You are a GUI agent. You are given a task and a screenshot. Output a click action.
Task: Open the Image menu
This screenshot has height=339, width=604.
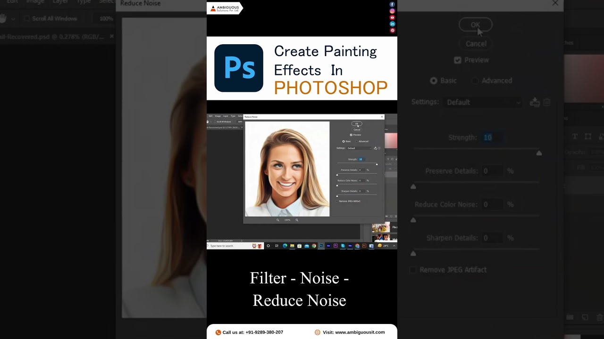218,116
